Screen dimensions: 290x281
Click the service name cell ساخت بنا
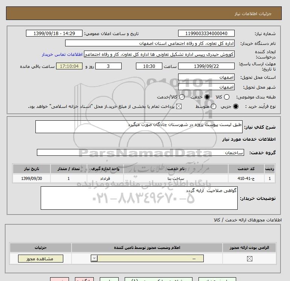click(176, 178)
